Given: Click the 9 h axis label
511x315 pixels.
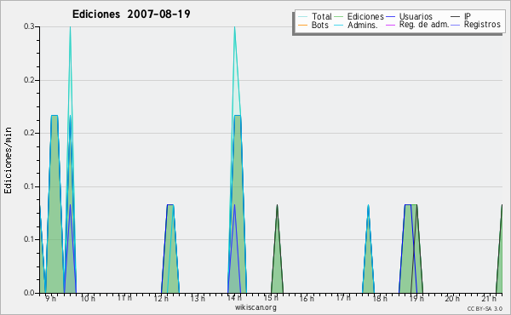Looking at the screenshot, I should click(50, 298).
